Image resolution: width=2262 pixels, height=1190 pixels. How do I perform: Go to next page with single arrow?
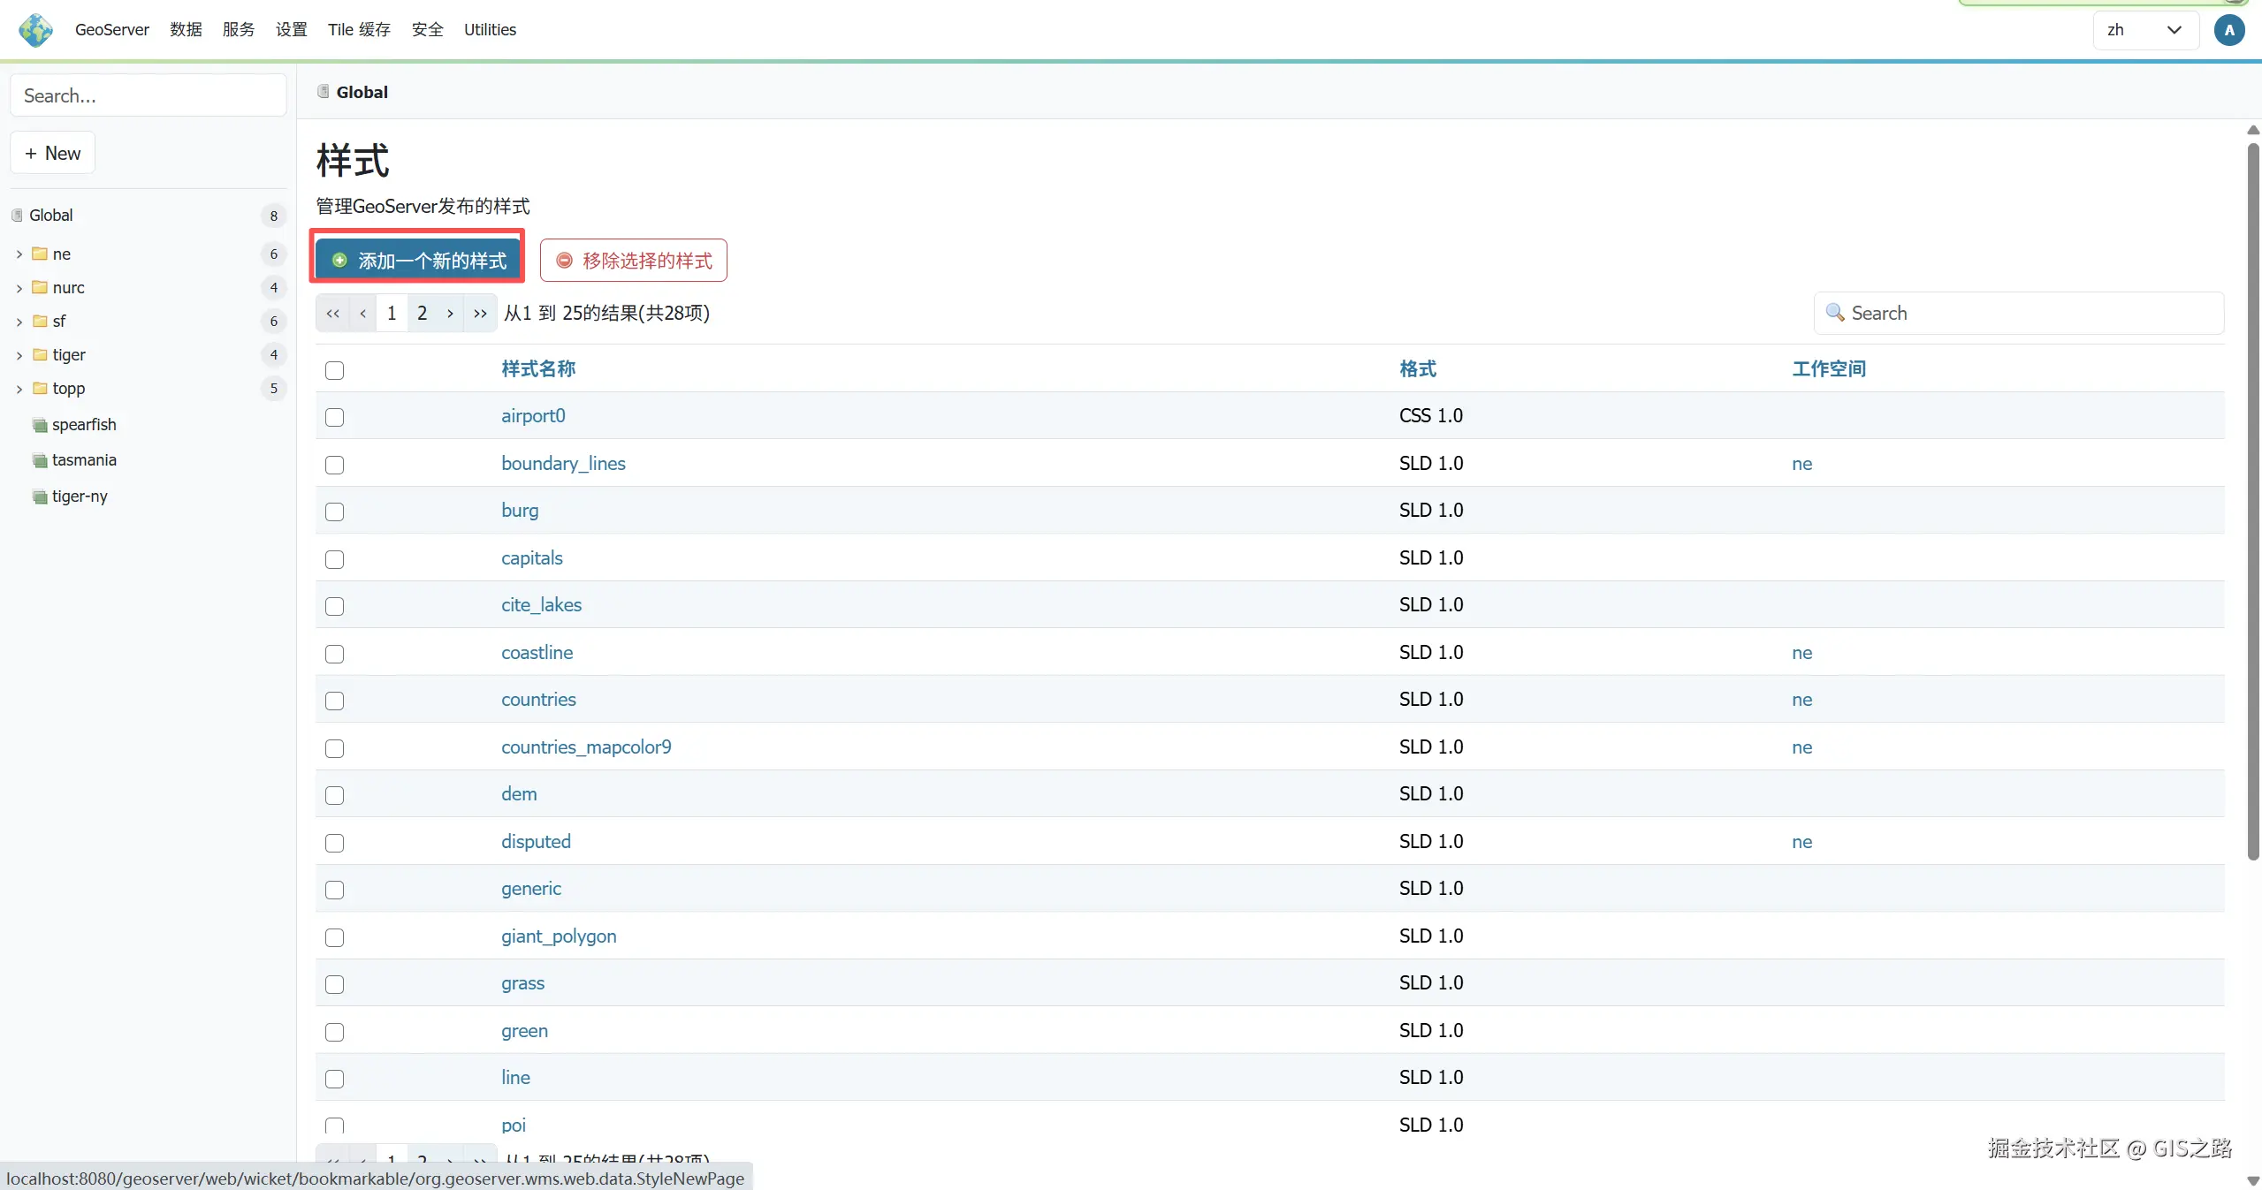(x=450, y=313)
